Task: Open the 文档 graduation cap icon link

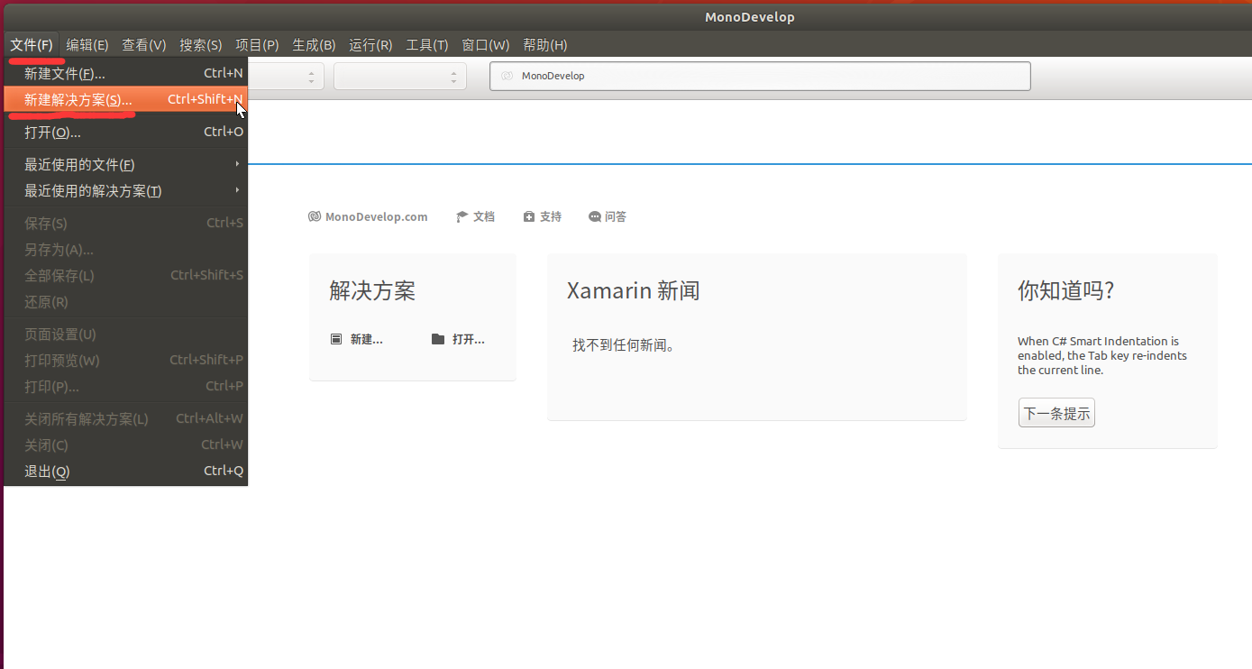Action: point(462,216)
